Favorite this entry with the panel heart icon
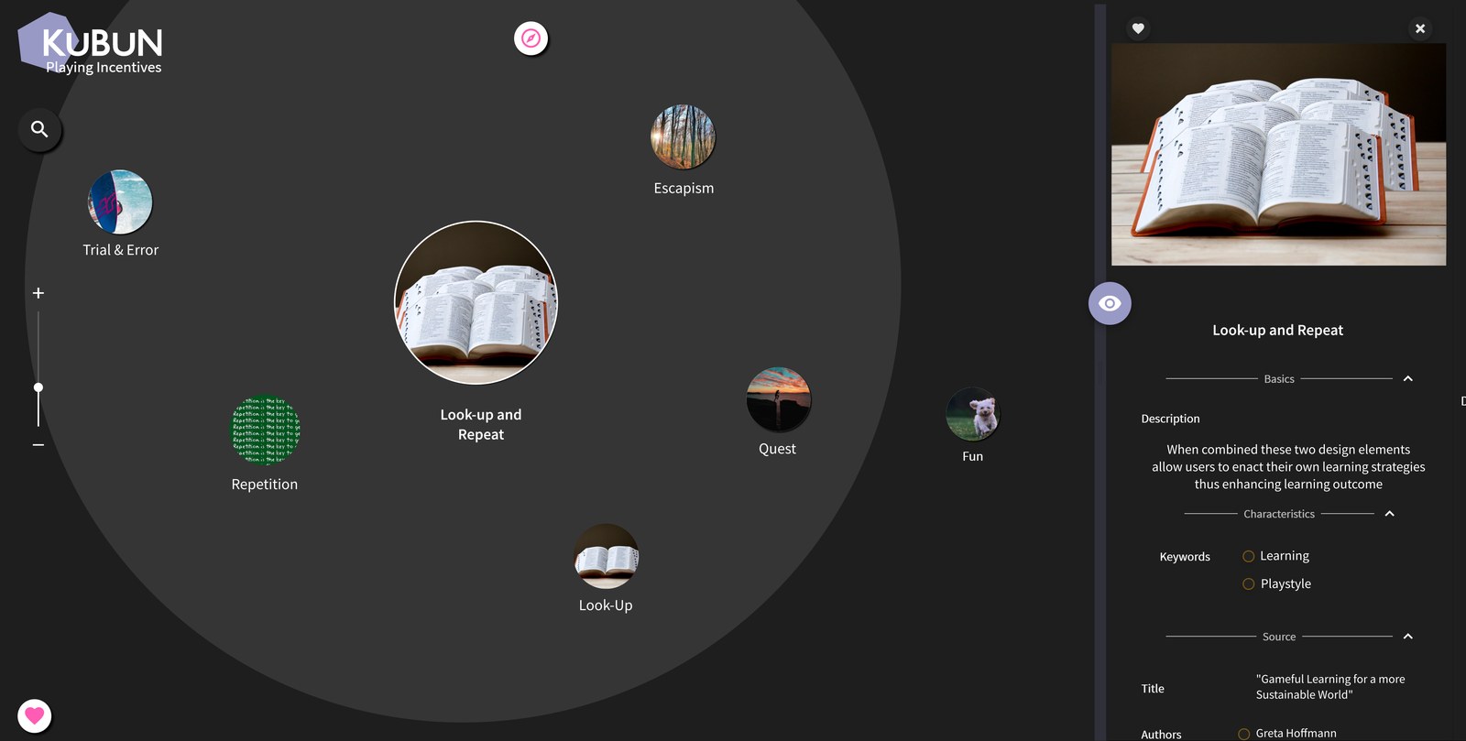Image resolution: width=1466 pixels, height=741 pixels. coord(1138,28)
